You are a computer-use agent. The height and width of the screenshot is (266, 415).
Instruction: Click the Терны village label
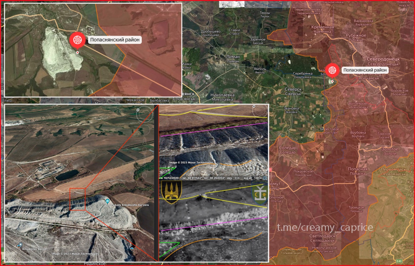(265, 13)
